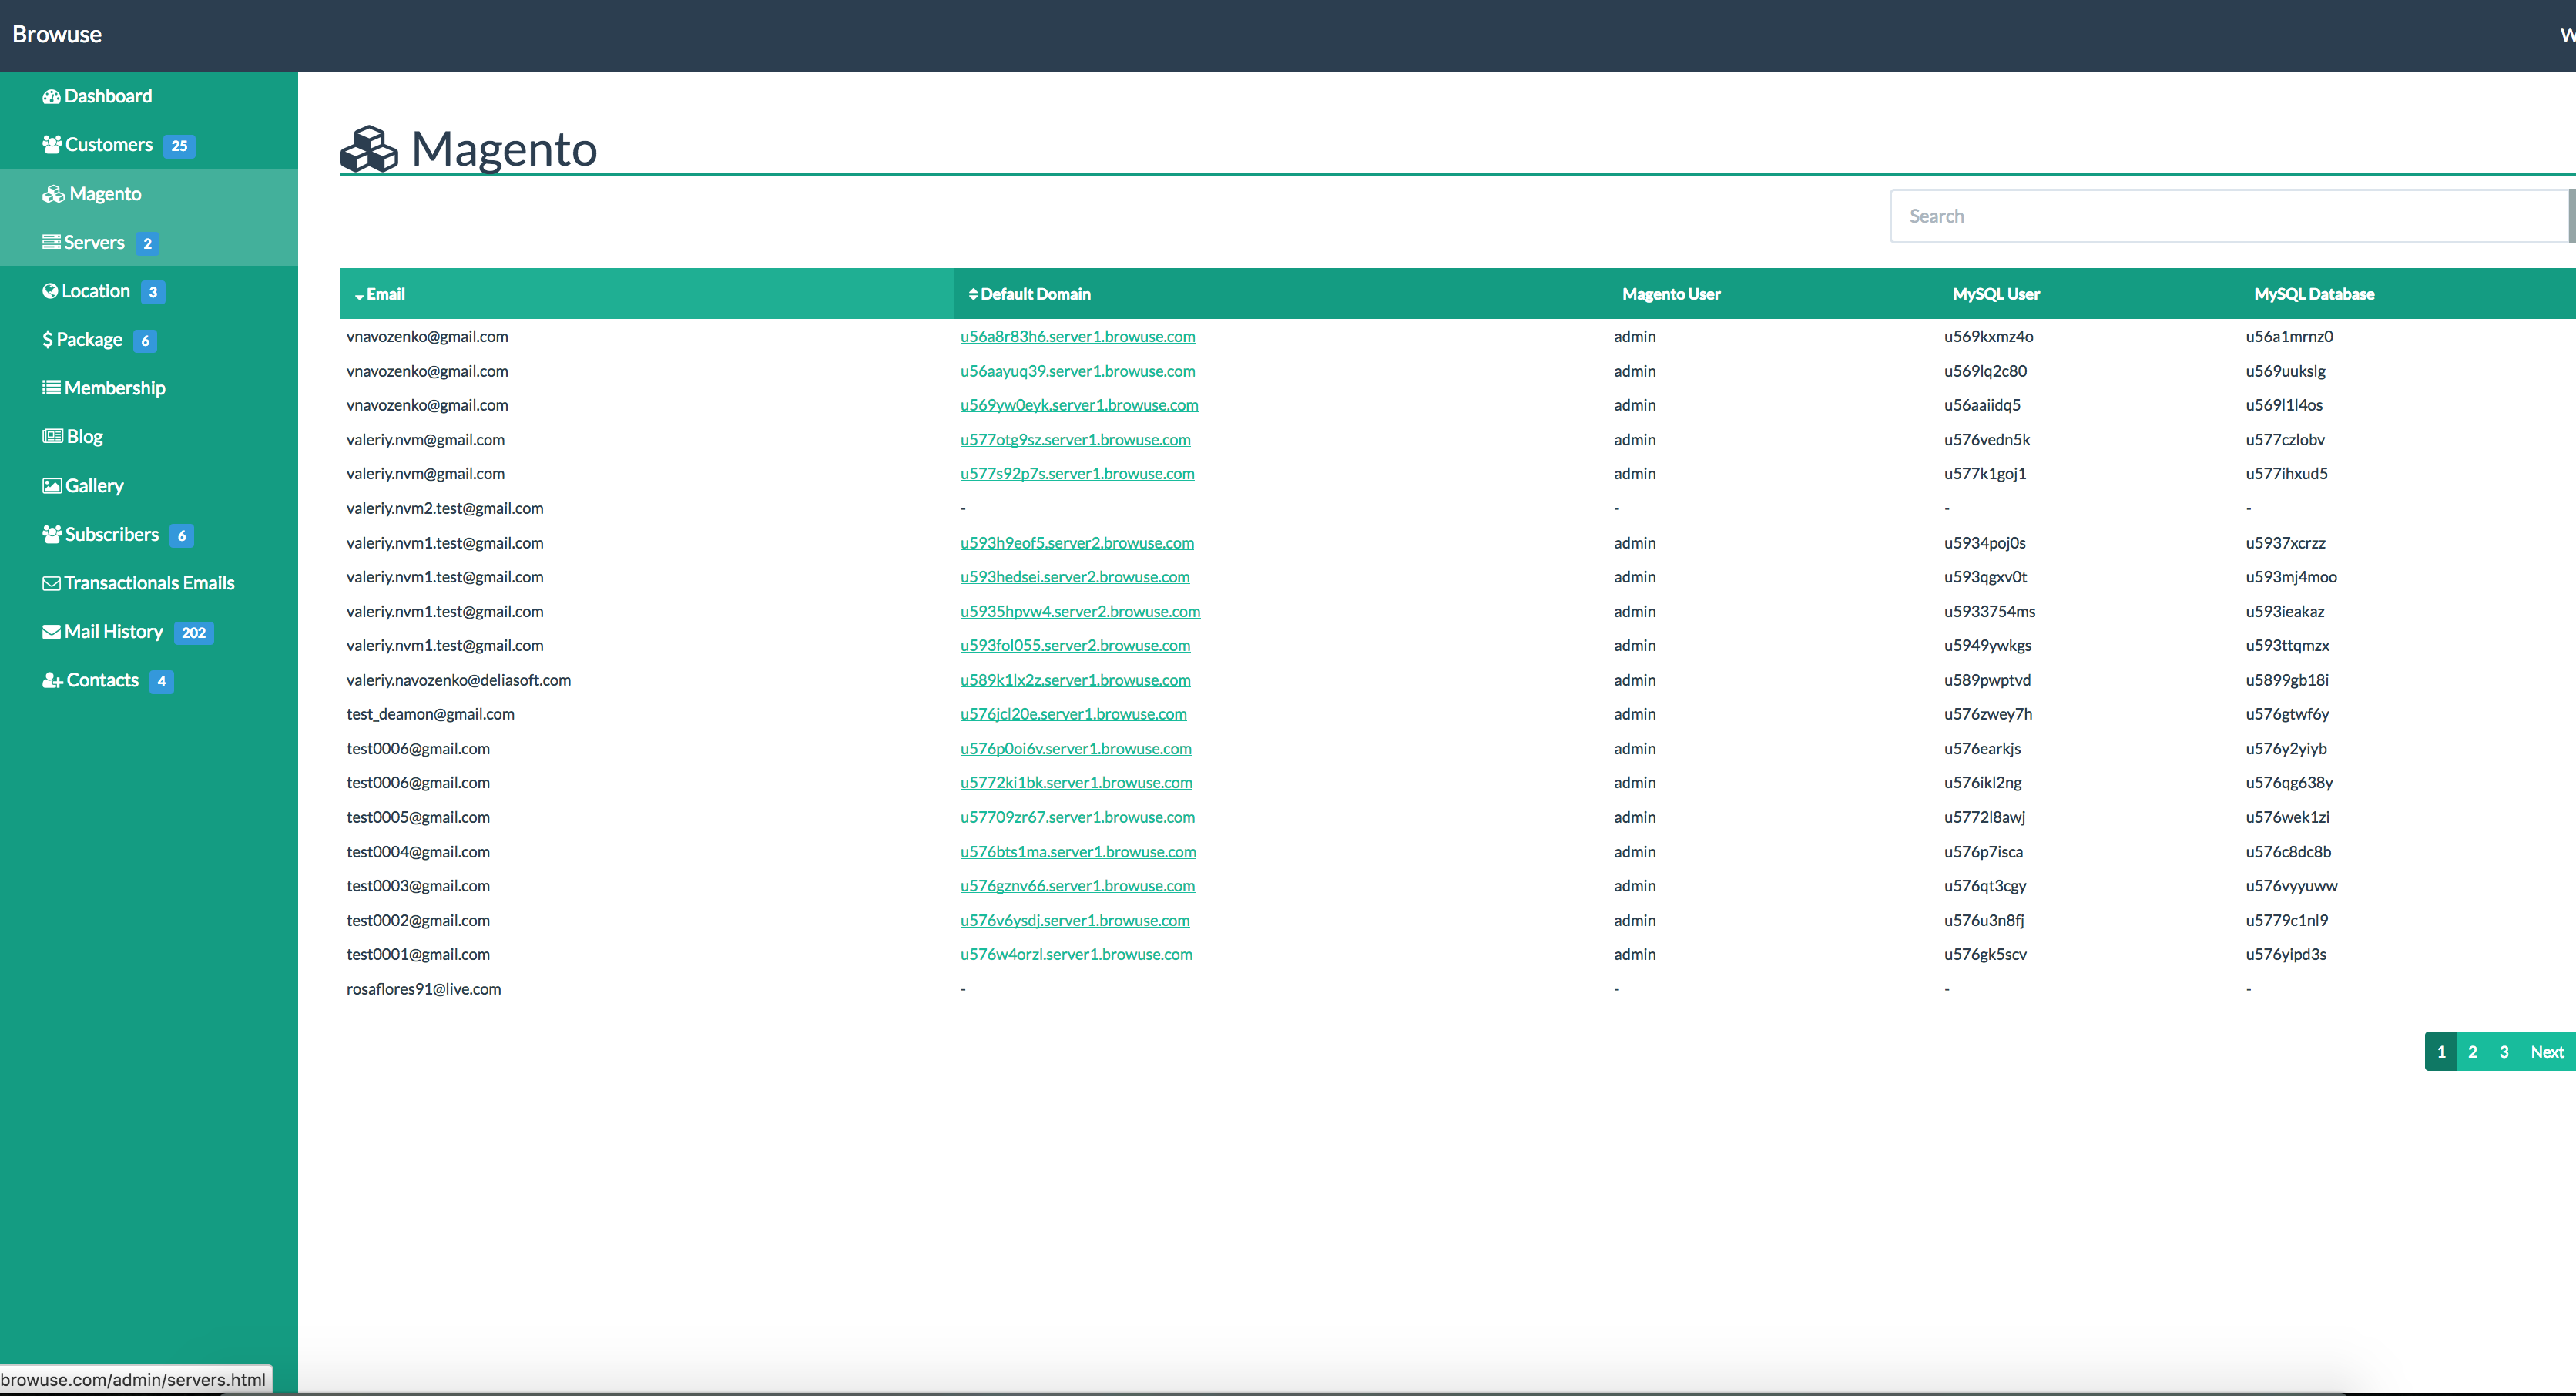Select MySQL user u576gk5scv
Image resolution: width=2576 pixels, height=1396 pixels.
coord(1985,955)
